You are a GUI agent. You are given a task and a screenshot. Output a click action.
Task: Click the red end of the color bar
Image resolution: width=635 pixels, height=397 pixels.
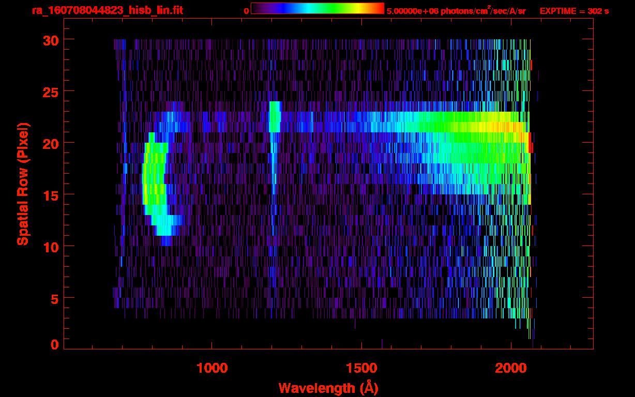click(380, 8)
